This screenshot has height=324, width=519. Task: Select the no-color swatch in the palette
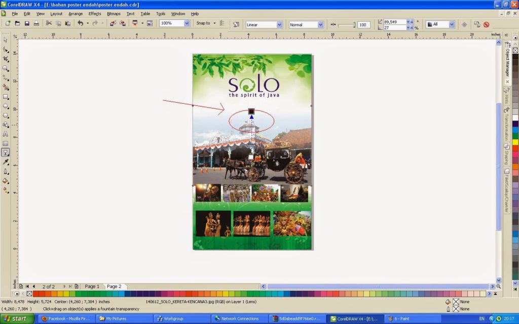tap(29, 294)
